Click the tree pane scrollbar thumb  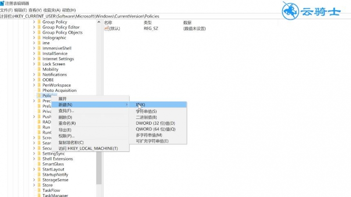99,168
